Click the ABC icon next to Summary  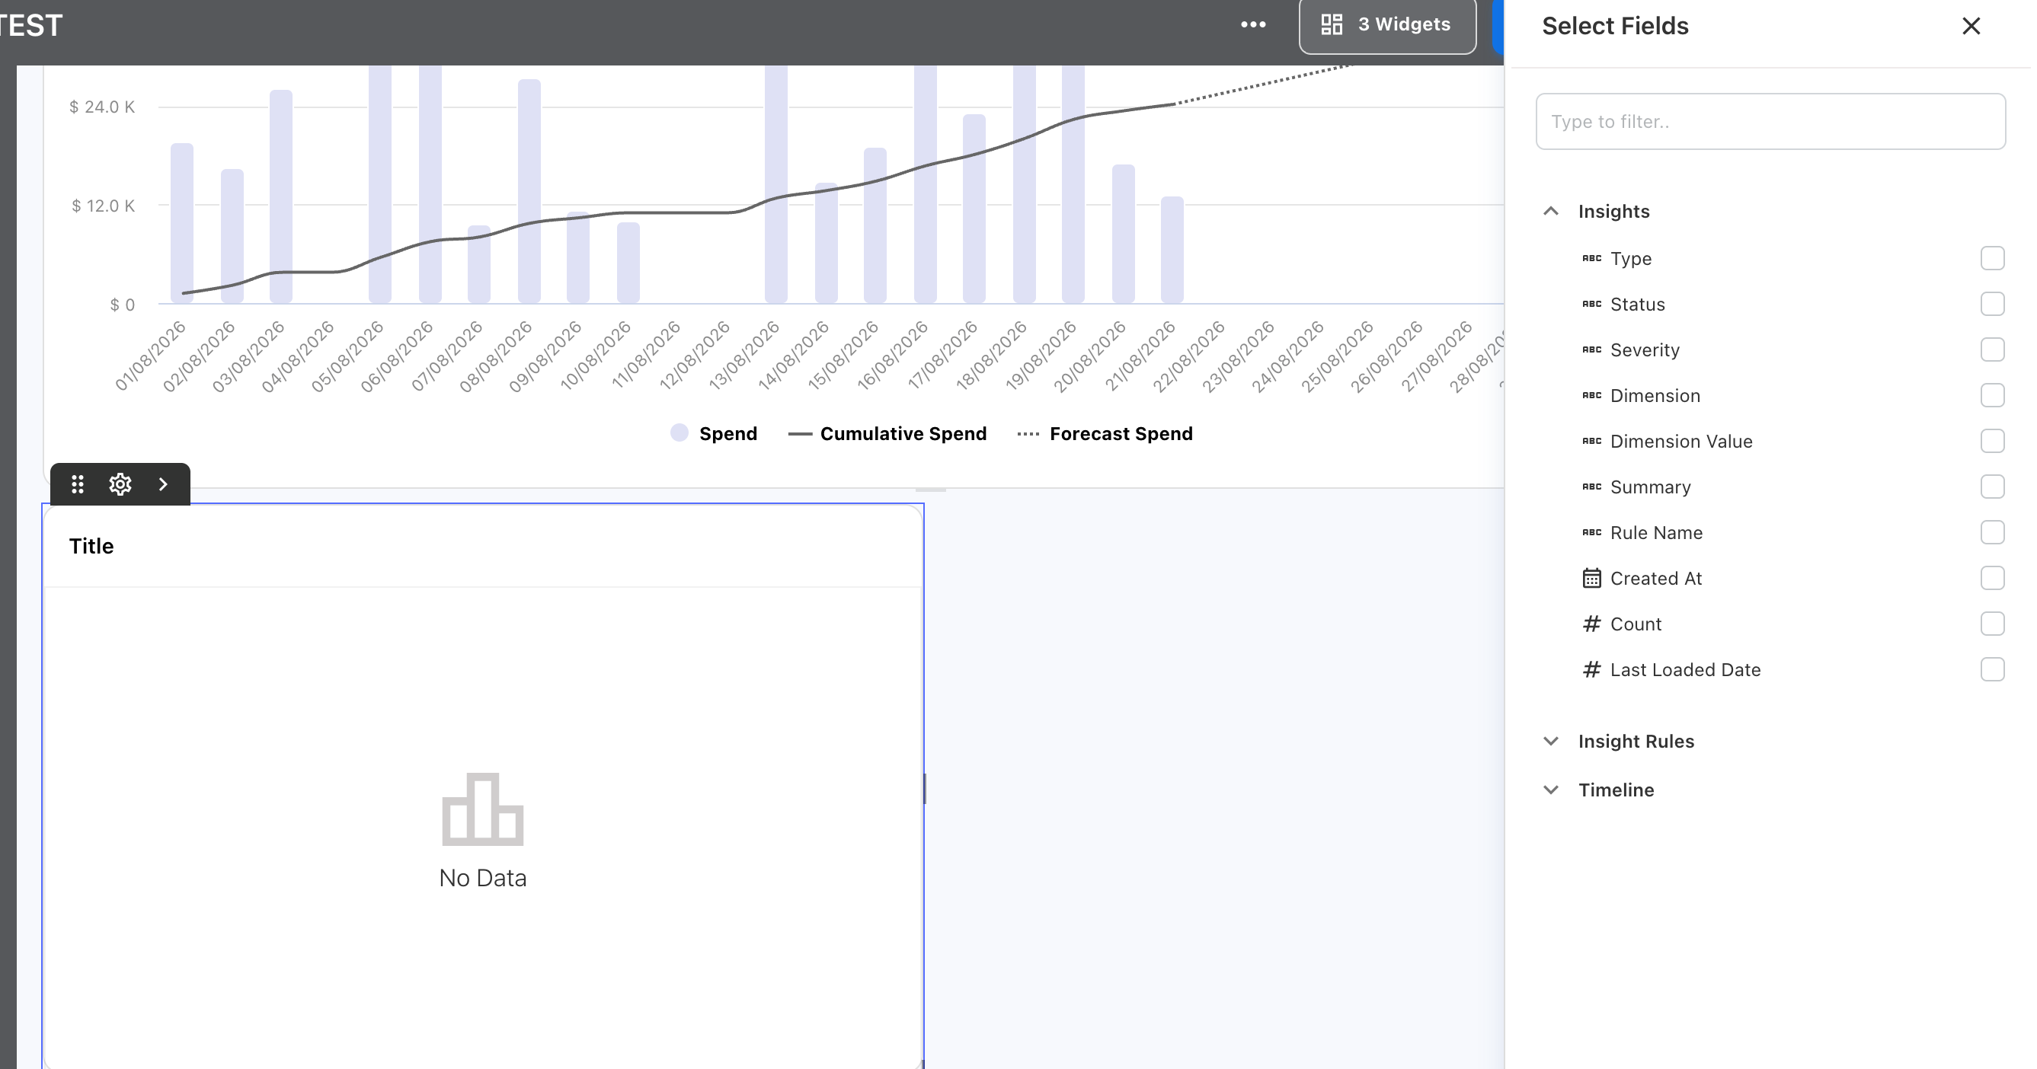pyautogui.click(x=1591, y=487)
